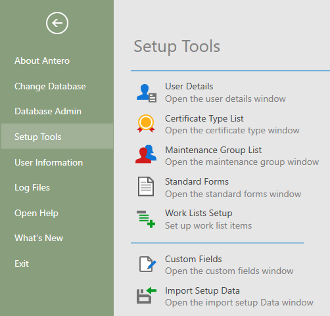Click Import Setup Data title text
The width and height of the screenshot is (330, 316).
tap(202, 291)
